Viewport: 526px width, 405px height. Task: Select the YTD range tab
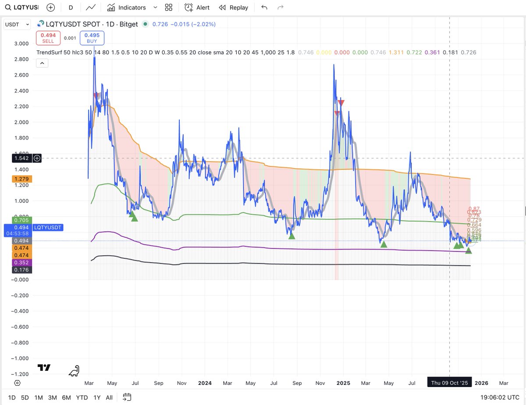coord(82,398)
